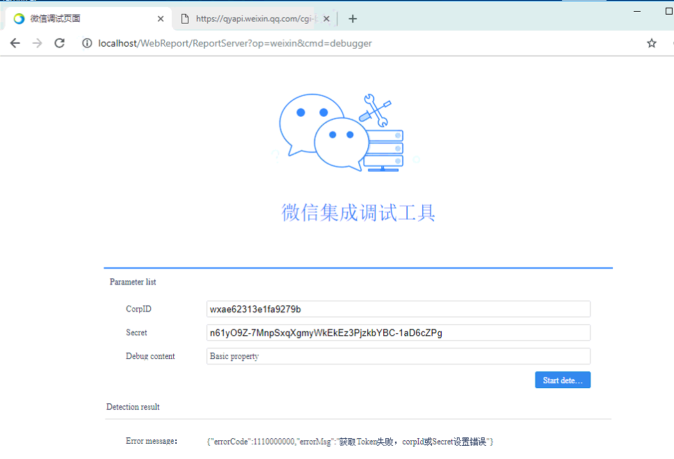Click the page icon on qyapi tab
674x459 pixels.
[x=185, y=19]
